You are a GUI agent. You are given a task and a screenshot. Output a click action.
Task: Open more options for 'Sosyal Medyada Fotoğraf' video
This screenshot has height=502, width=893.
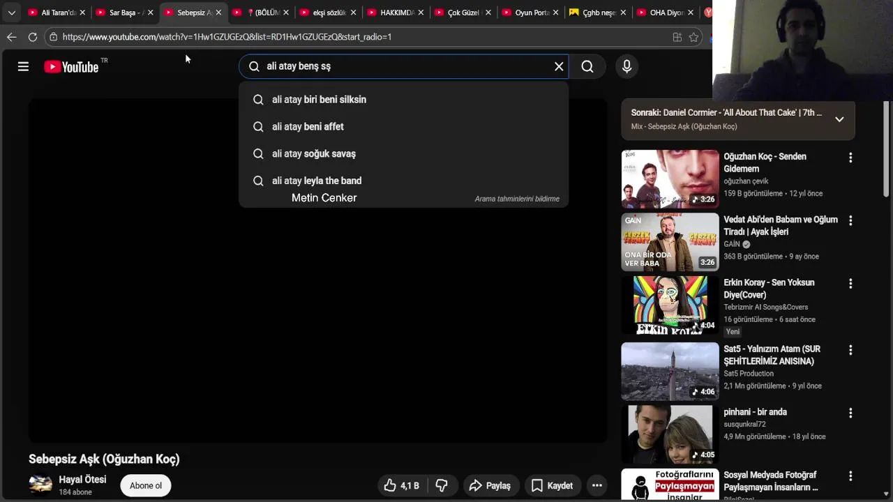[850, 476]
